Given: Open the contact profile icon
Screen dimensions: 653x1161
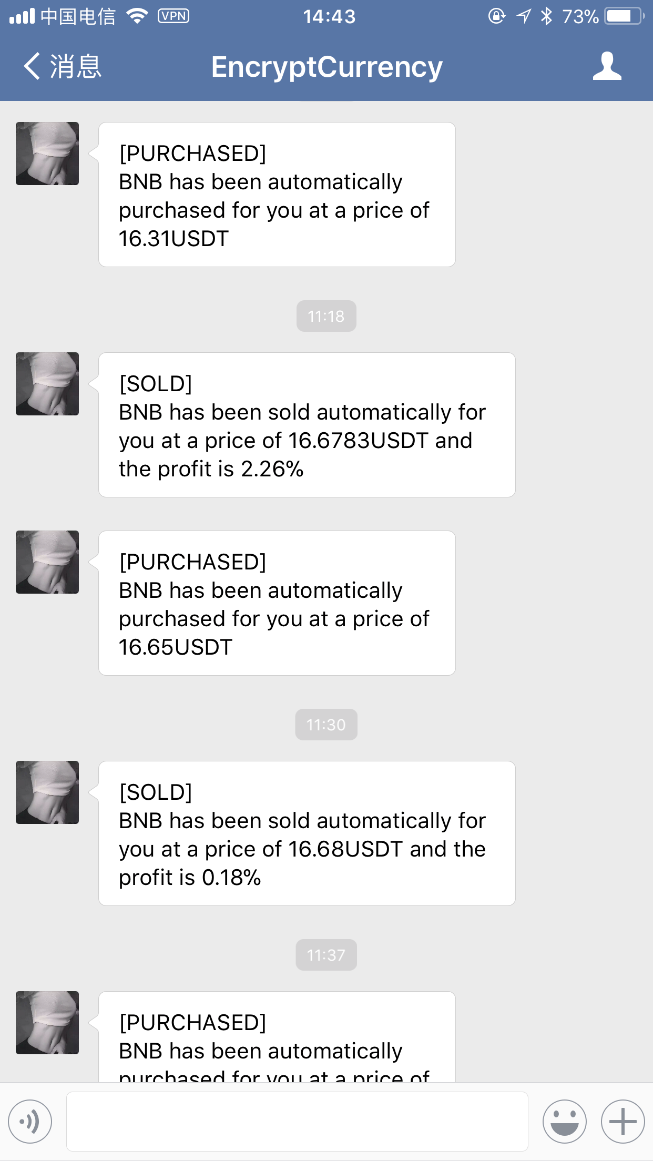Looking at the screenshot, I should coord(607,67).
